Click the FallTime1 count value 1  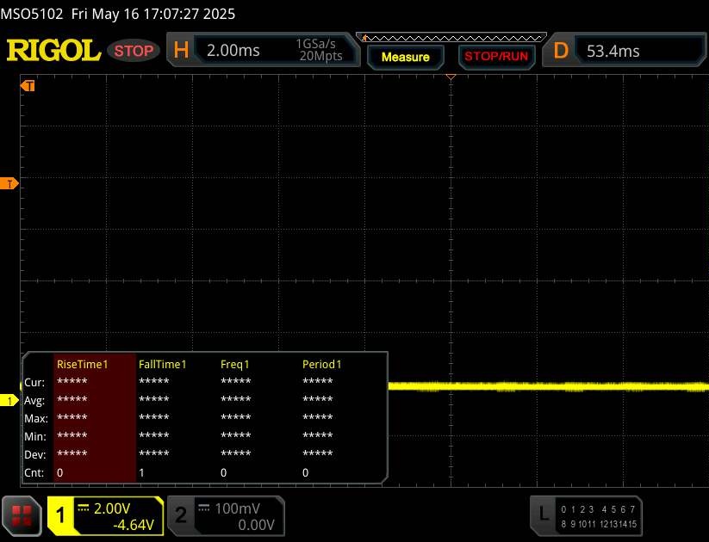141,473
